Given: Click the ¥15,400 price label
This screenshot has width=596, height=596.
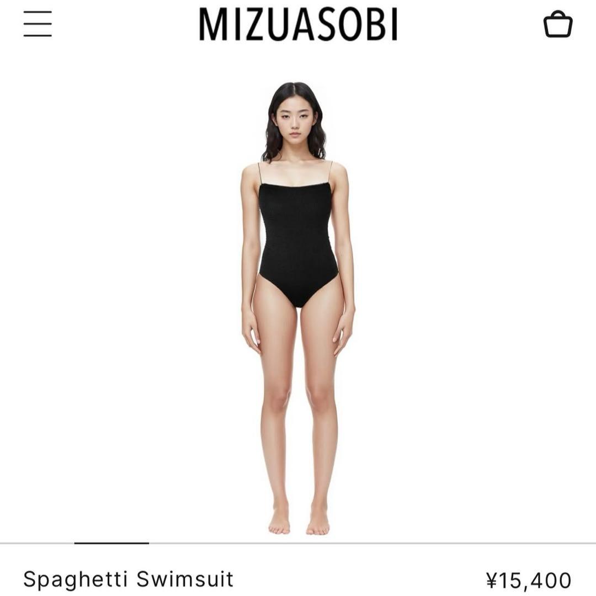Looking at the screenshot, I should tap(529, 581).
